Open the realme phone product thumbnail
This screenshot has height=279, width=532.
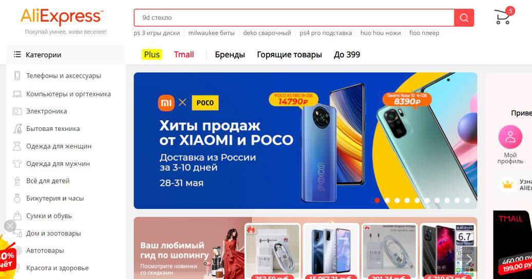331,251
